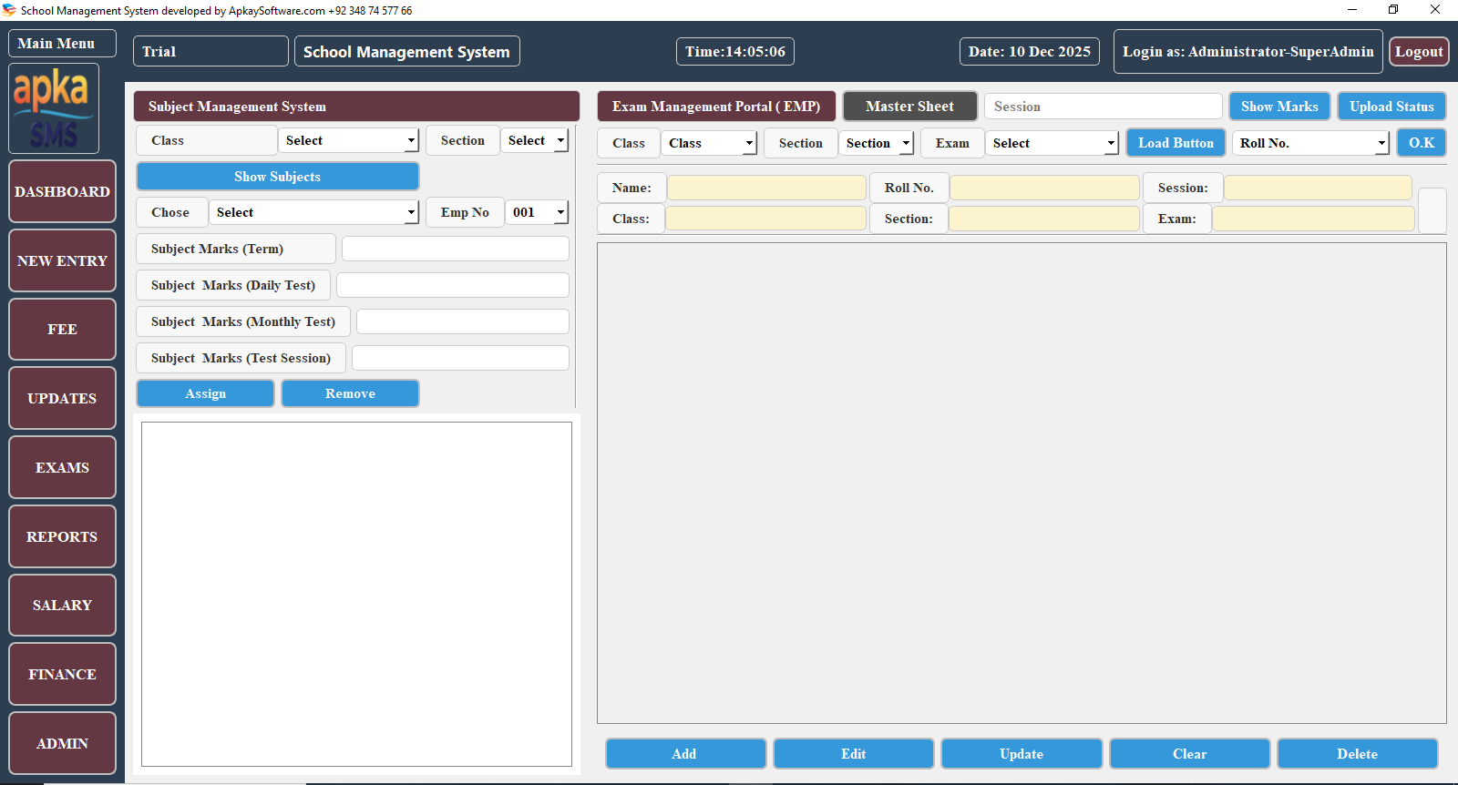Click the yellow Roll No. field
Screen dimensions: 1458x785
pyautogui.click(x=1044, y=188)
